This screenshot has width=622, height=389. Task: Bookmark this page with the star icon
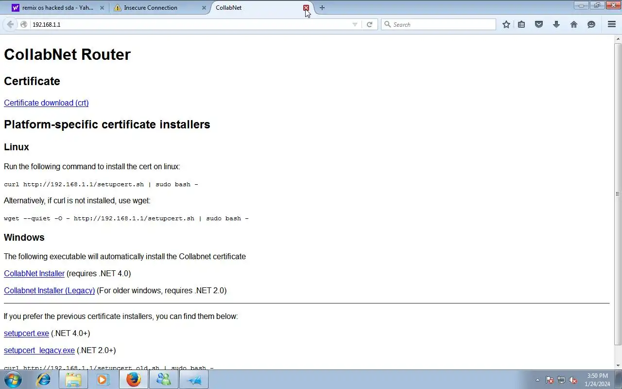(506, 24)
